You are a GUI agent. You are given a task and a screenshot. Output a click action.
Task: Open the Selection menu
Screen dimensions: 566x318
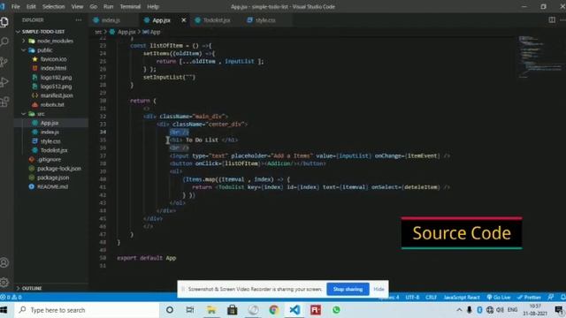[53, 6]
